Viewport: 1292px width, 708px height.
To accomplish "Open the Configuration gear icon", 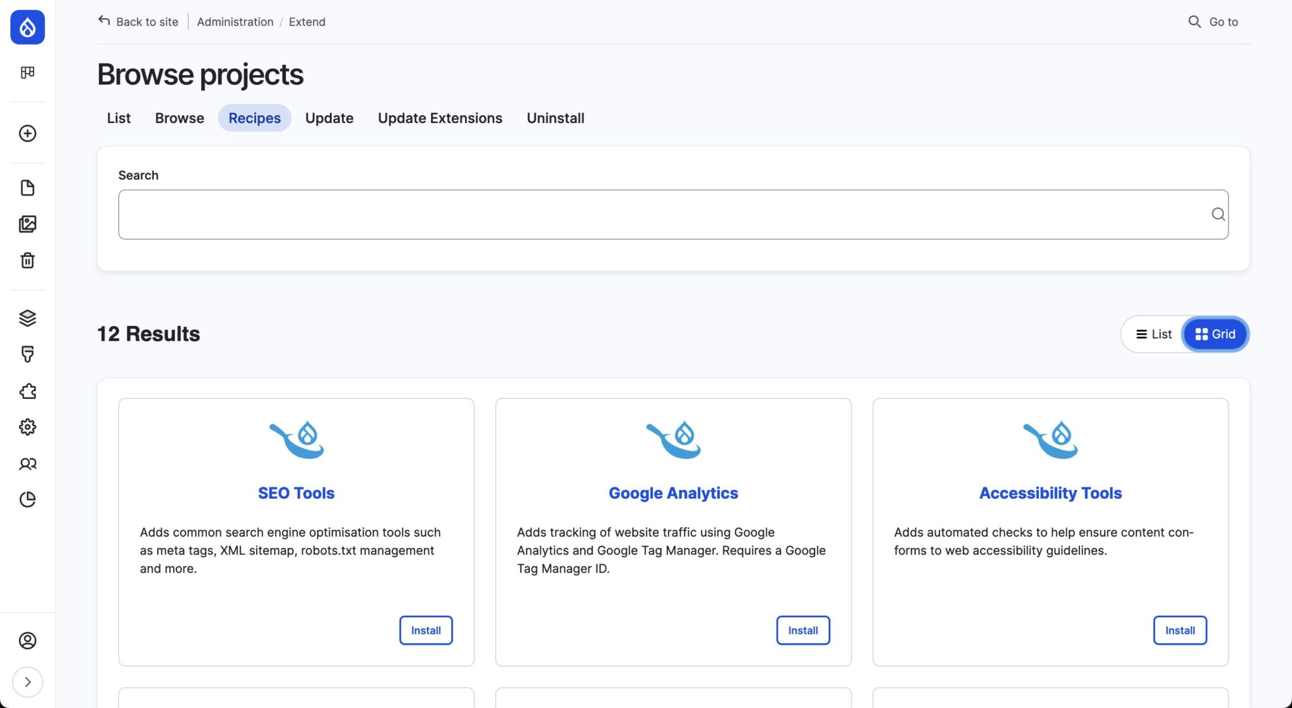I will [x=28, y=427].
